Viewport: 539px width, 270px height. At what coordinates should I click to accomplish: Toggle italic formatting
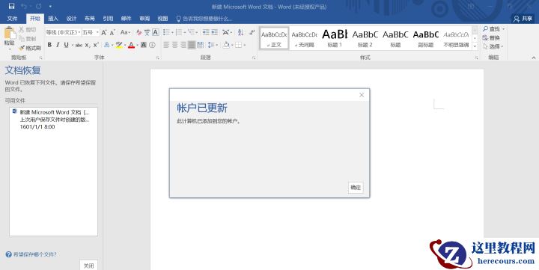(58, 45)
